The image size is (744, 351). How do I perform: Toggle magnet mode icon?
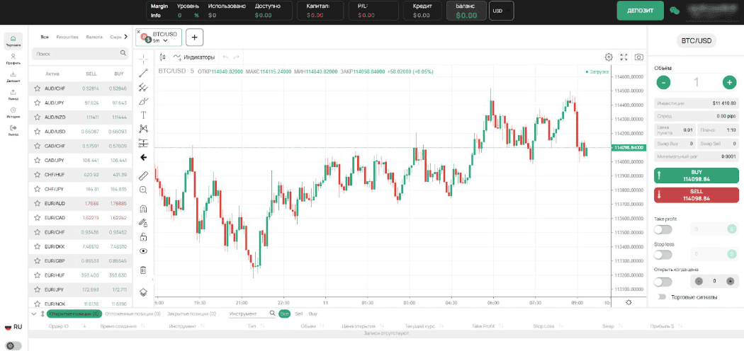[144, 209]
